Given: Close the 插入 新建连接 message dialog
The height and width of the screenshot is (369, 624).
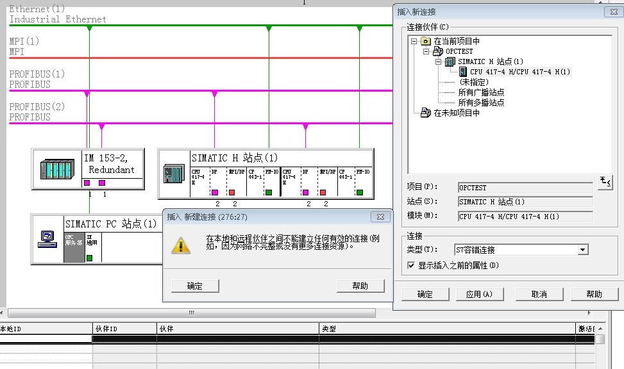Looking at the screenshot, I should click(380, 217).
